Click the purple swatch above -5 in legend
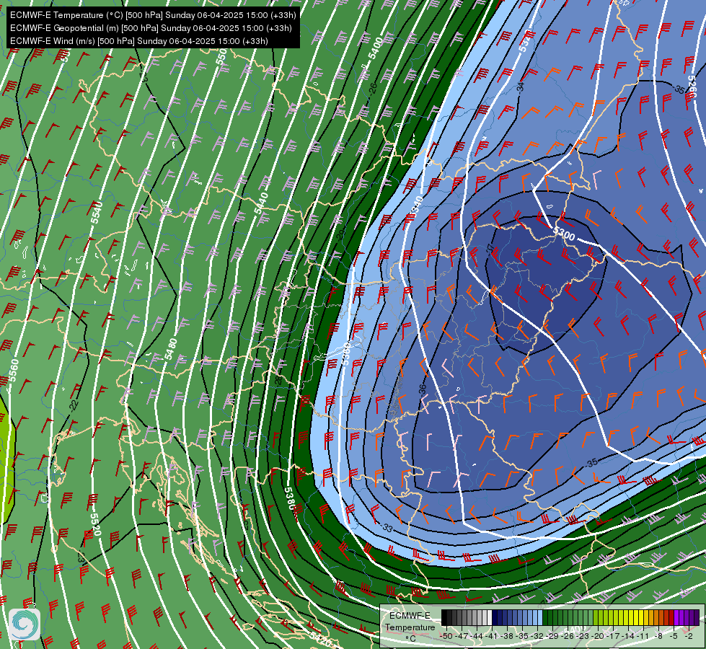 coord(676,617)
